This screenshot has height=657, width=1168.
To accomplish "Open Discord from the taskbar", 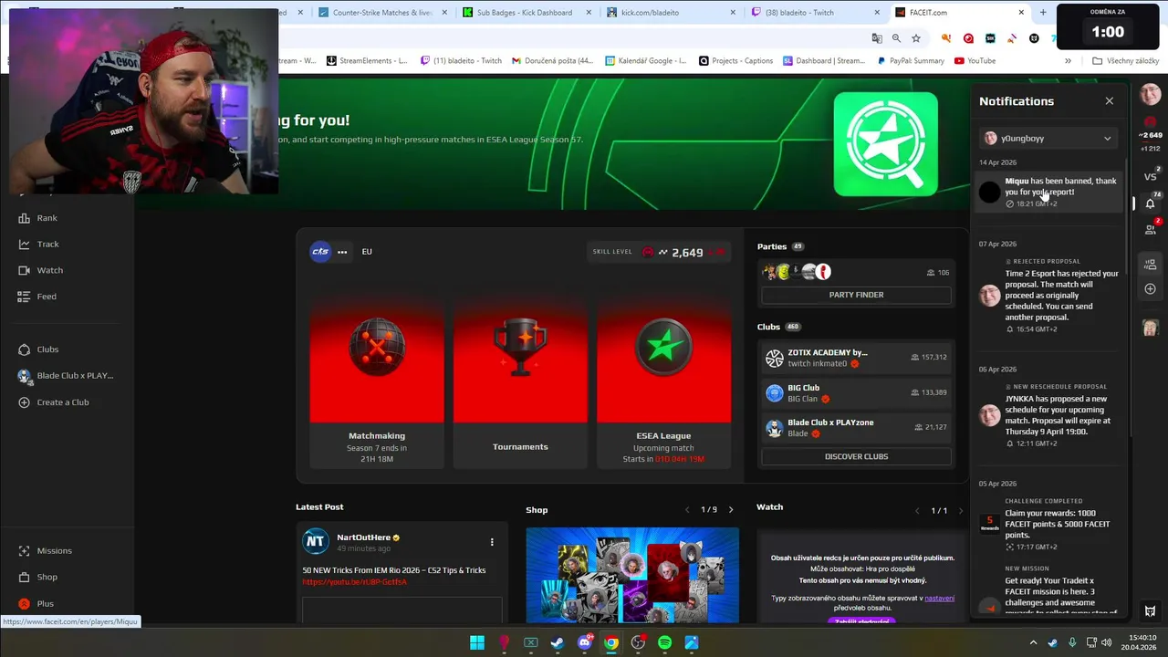I will pos(585,643).
